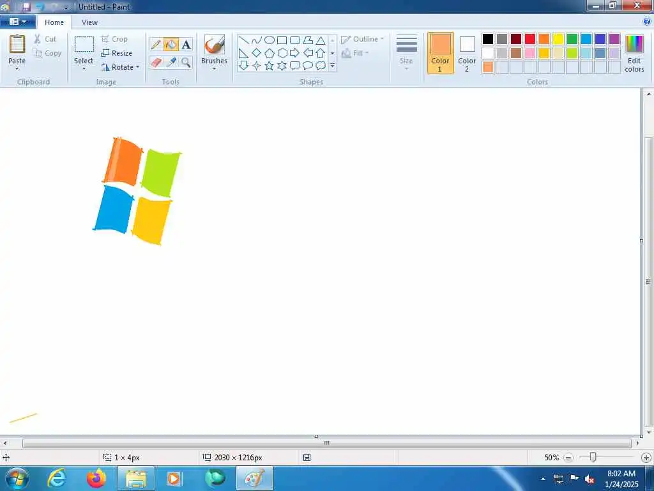This screenshot has height=491, width=654.
Task: Activate Color 2 background selector
Action: click(x=467, y=54)
